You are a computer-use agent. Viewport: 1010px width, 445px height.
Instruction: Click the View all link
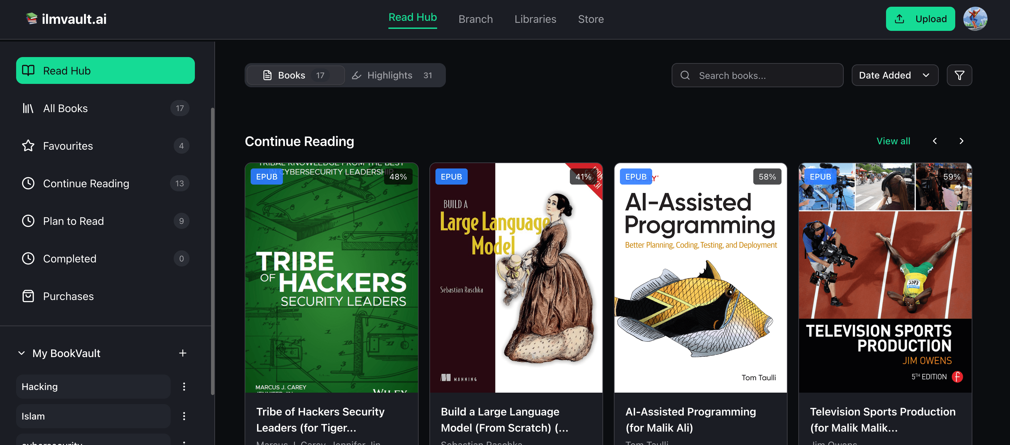pos(893,141)
